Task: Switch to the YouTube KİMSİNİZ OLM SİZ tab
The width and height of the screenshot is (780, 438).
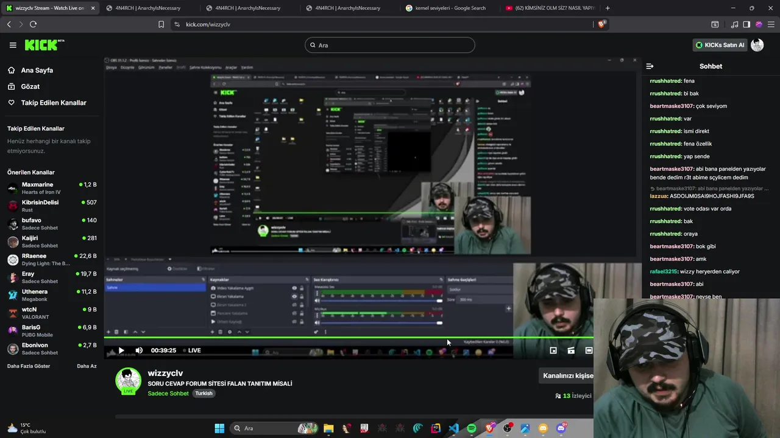Action: [550, 8]
